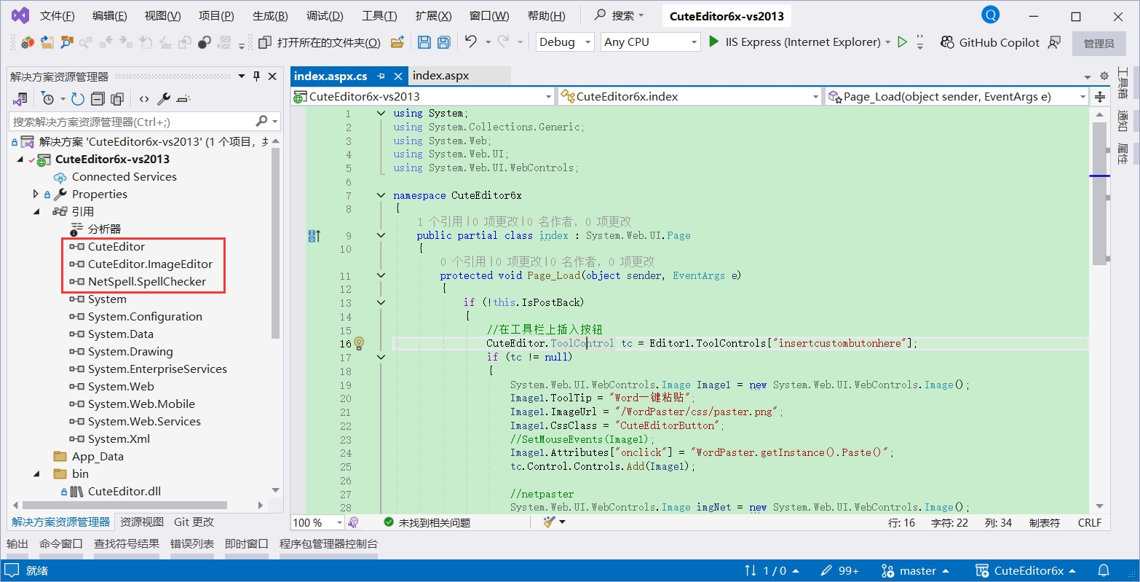Click the Save All toolbar icon
Image resolution: width=1140 pixels, height=582 pixels.
443,42
